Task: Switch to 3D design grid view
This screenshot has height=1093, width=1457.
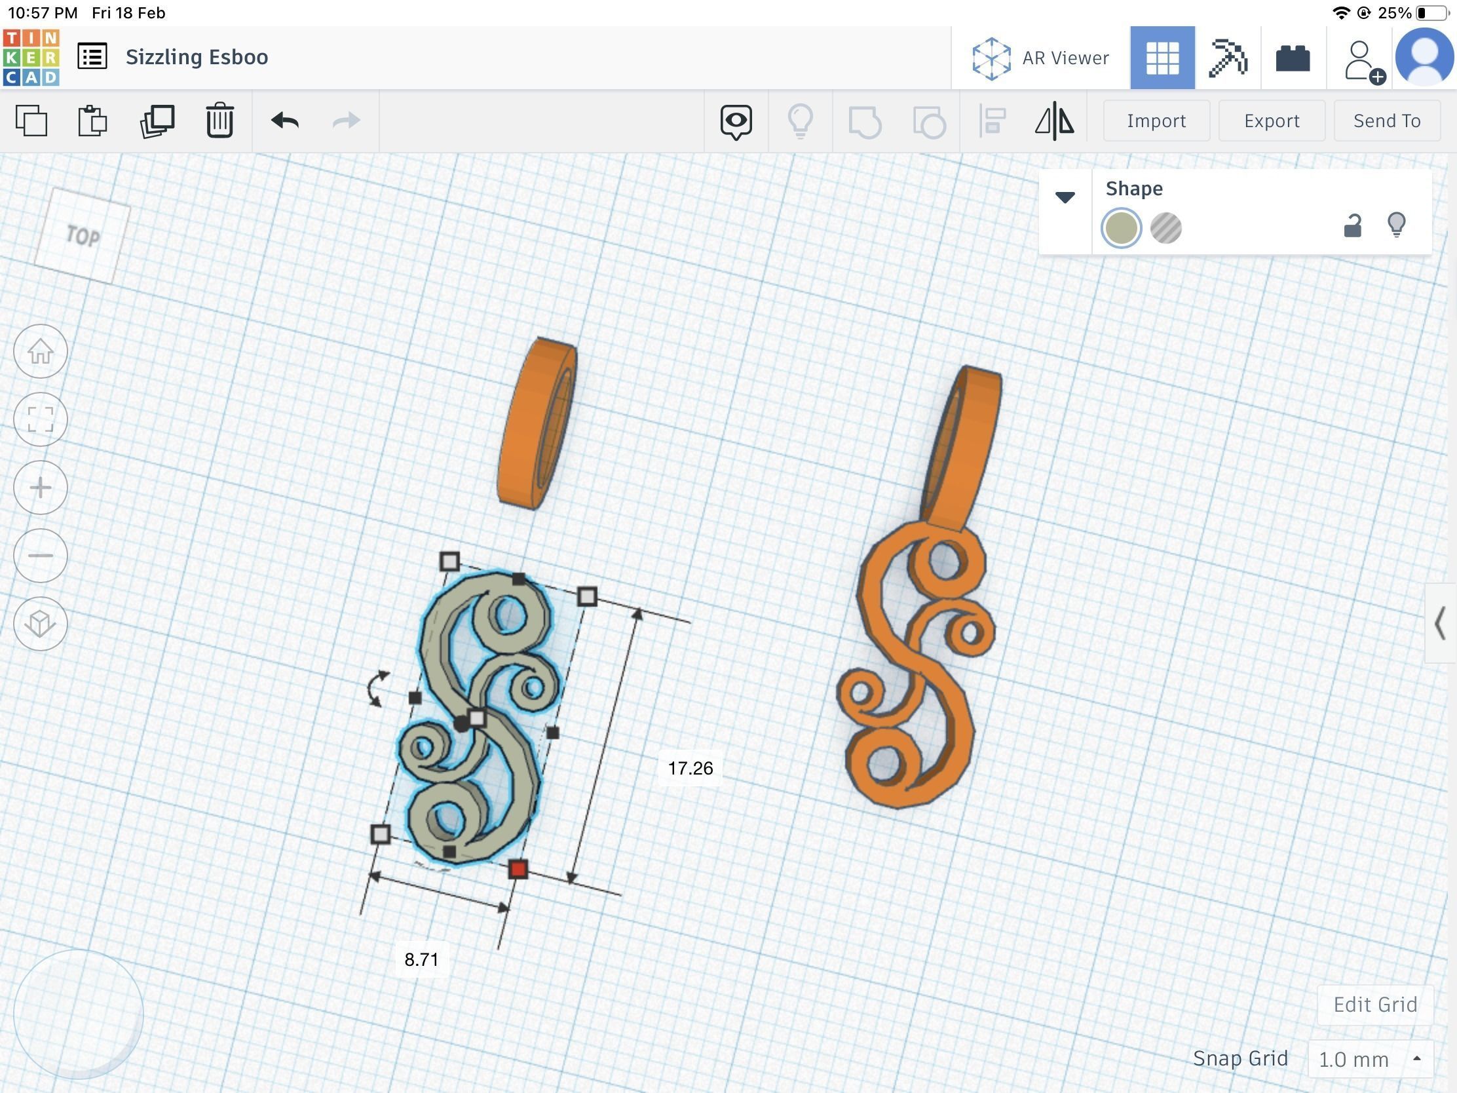Action: [x=1162, y=58]
